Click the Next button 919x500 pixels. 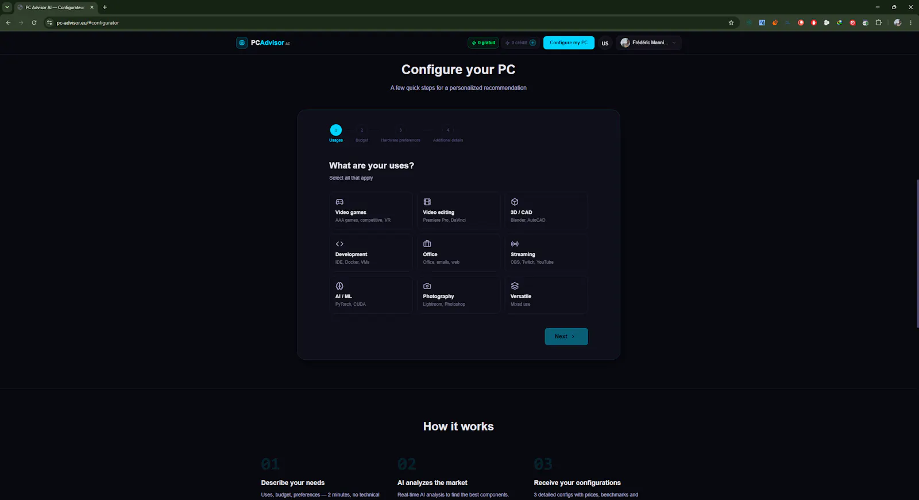coord(566,336)
